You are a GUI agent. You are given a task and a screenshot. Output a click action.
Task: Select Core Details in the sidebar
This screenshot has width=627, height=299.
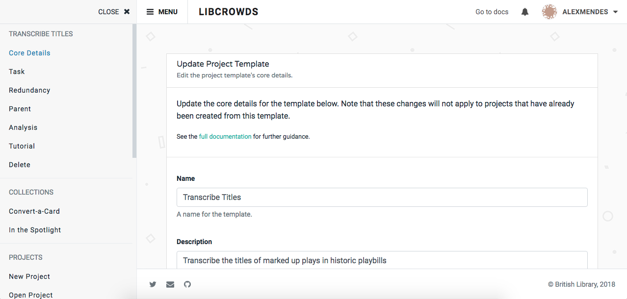click(x=29, y=52)
